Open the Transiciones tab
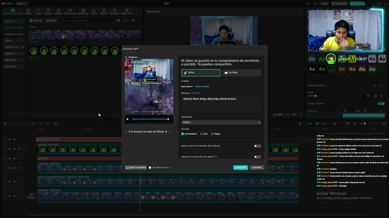389x218 pixels. click(x=70, y=12)
